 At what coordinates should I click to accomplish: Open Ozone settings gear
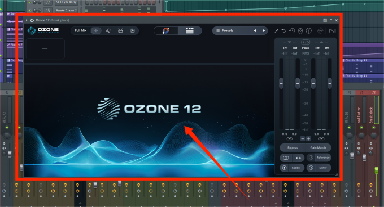[300, 31]
